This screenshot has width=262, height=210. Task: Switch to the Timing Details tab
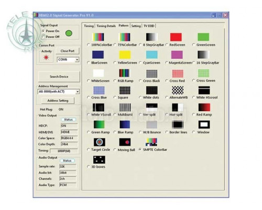[106, 26]
